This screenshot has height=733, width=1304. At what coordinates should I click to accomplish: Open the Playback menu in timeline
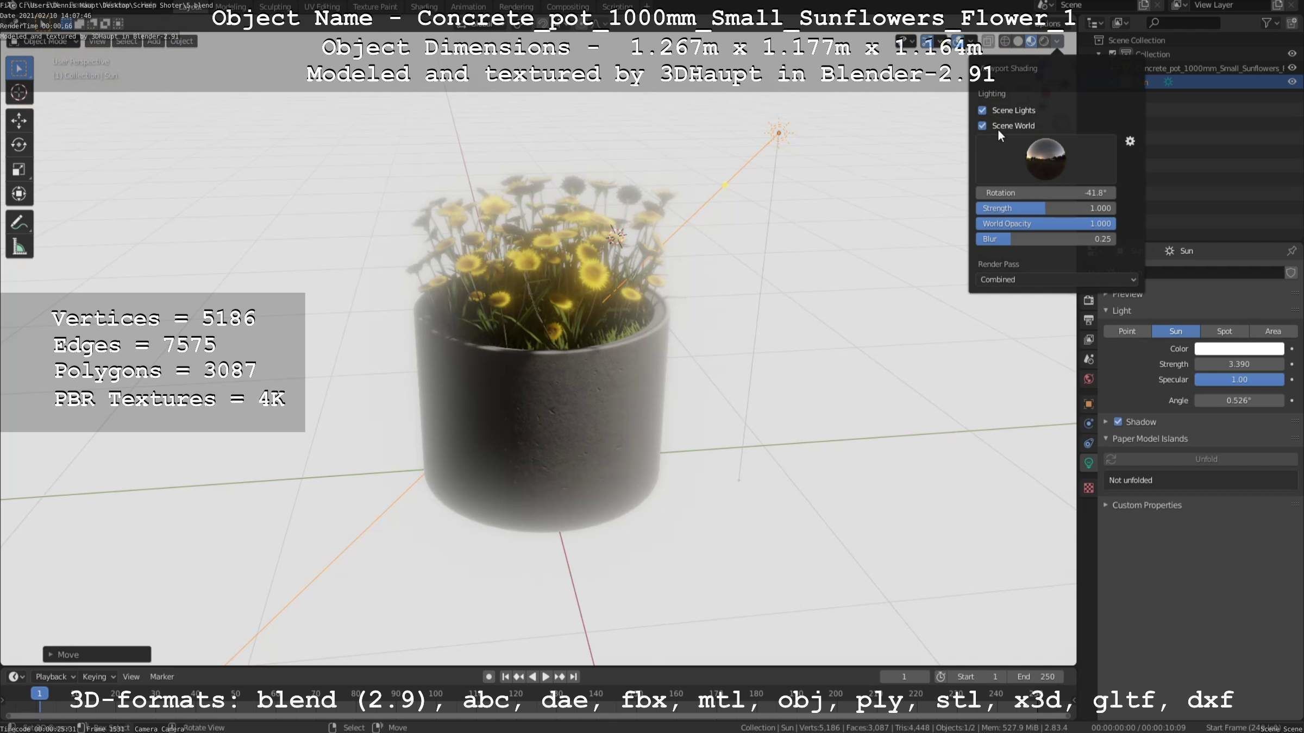55,677
